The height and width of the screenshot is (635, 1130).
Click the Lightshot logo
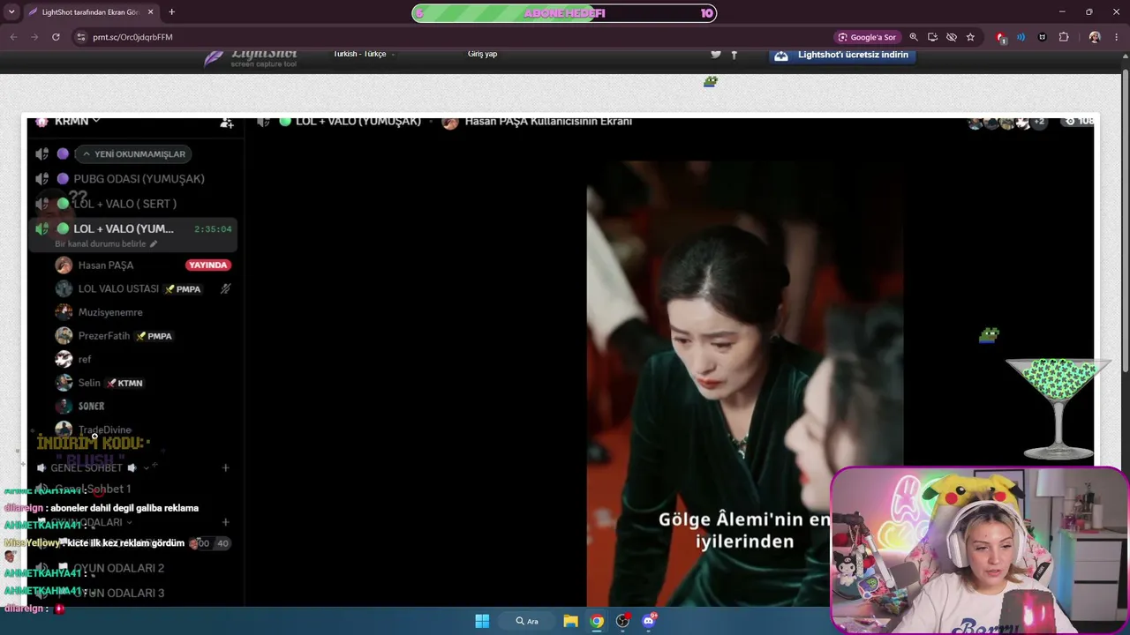pyautogui.click(x=251, y=58)
